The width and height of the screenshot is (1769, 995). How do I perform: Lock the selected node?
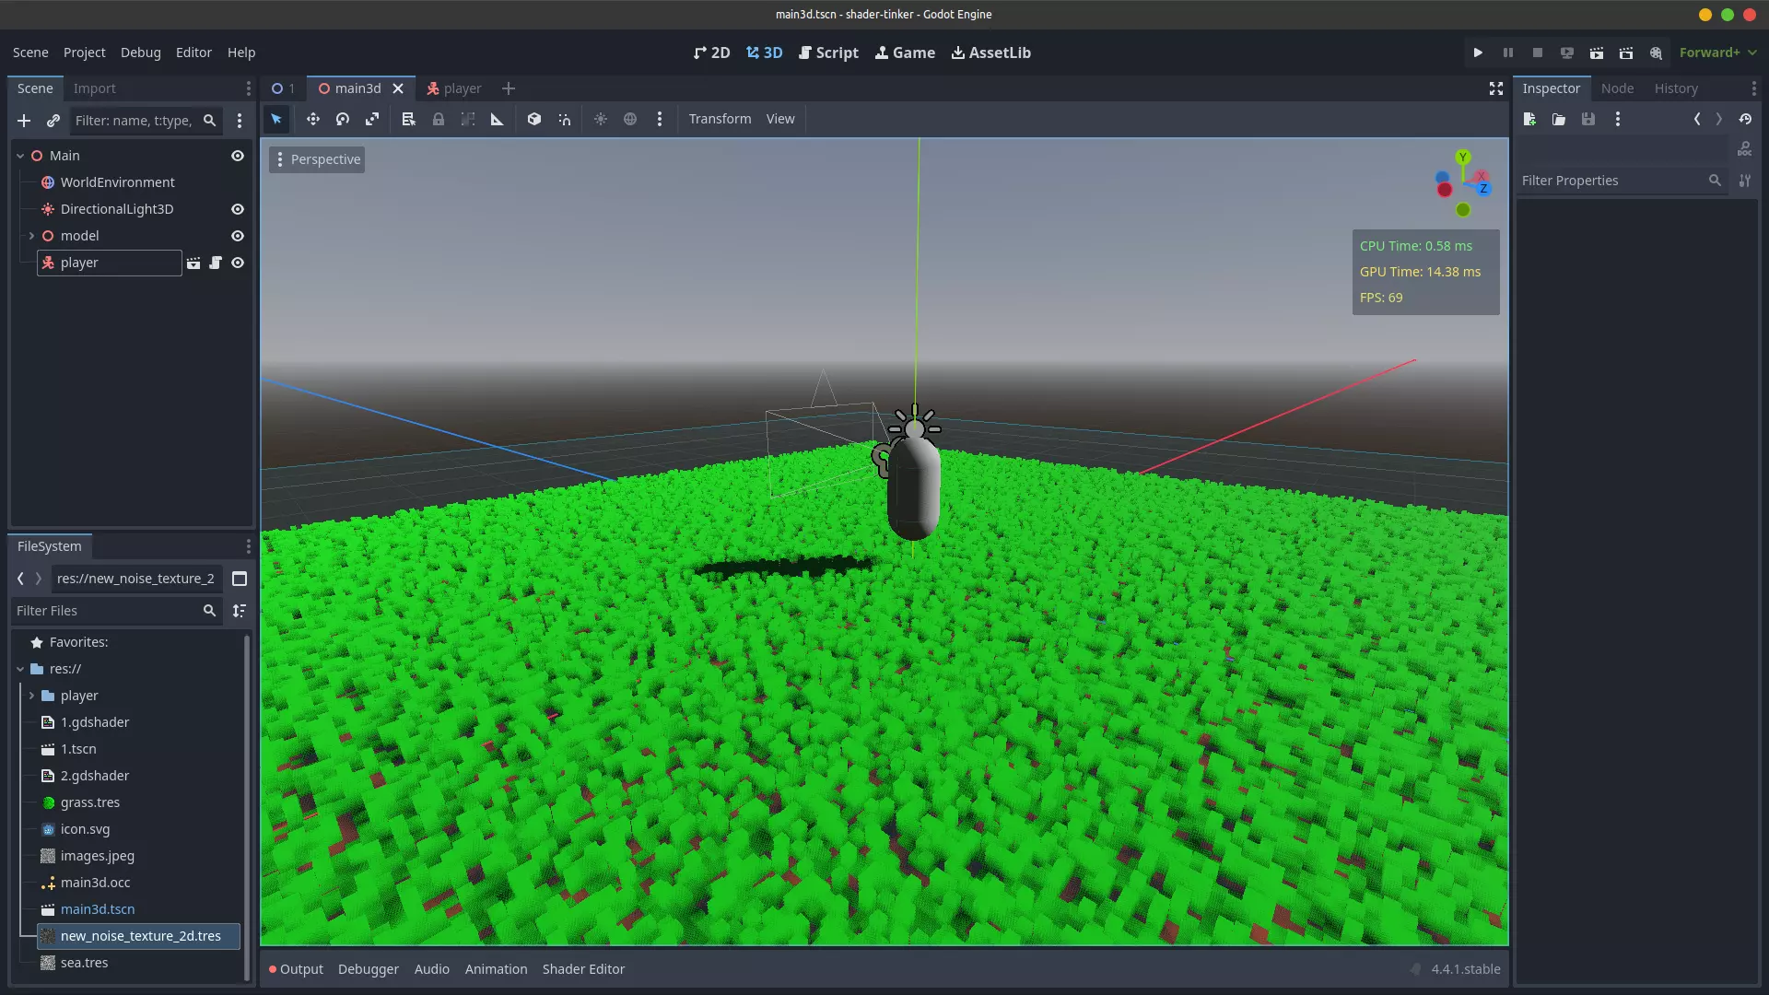click(439, 119)
